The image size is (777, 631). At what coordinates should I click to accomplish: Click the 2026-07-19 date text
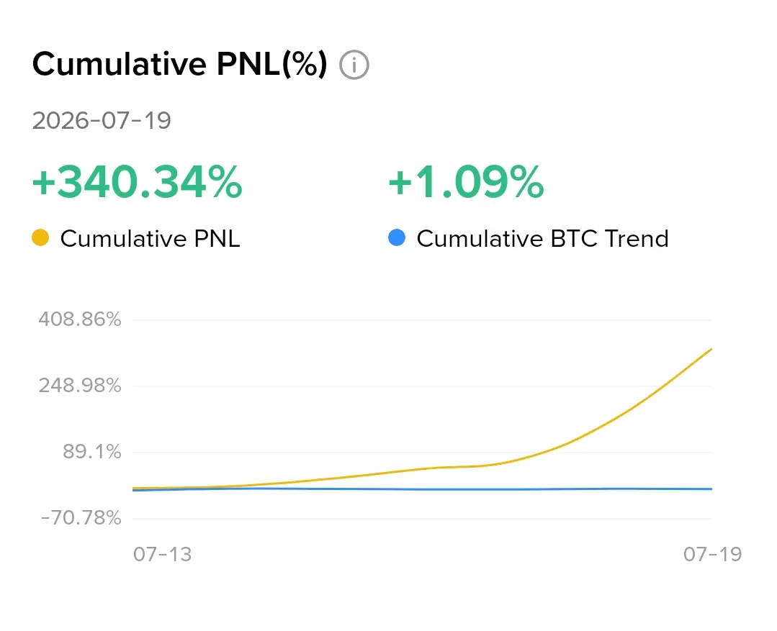coord(102,120)
